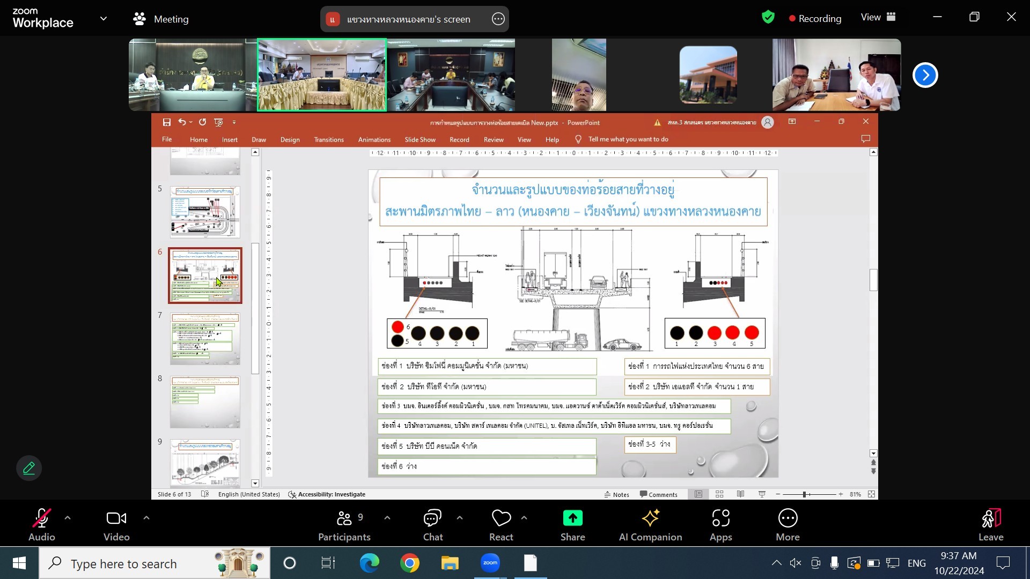The height and width of the screenshot is (579, 1030).
Task: Open the Zoom Workplace dropdown chevron
Action: [104, 18]
